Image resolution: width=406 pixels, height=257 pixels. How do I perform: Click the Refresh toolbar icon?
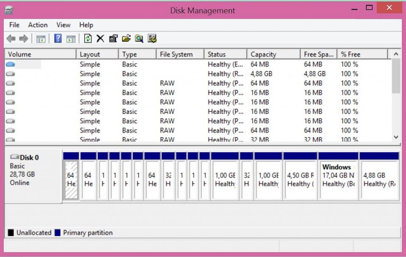tap(88, 39)
